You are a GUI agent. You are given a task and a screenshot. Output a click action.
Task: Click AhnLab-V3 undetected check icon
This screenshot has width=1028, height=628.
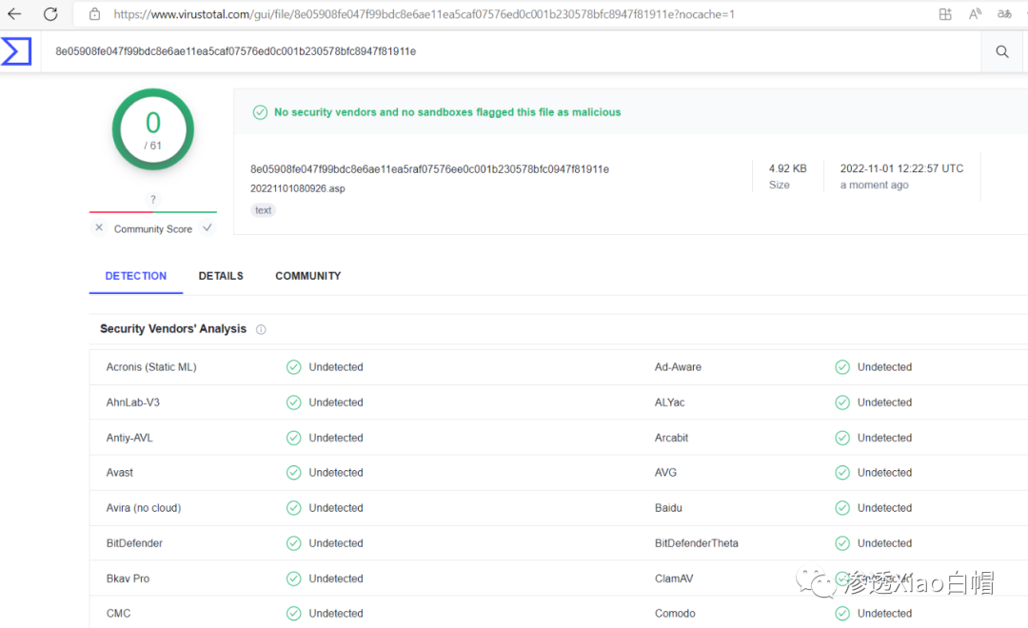coord(294,402)
